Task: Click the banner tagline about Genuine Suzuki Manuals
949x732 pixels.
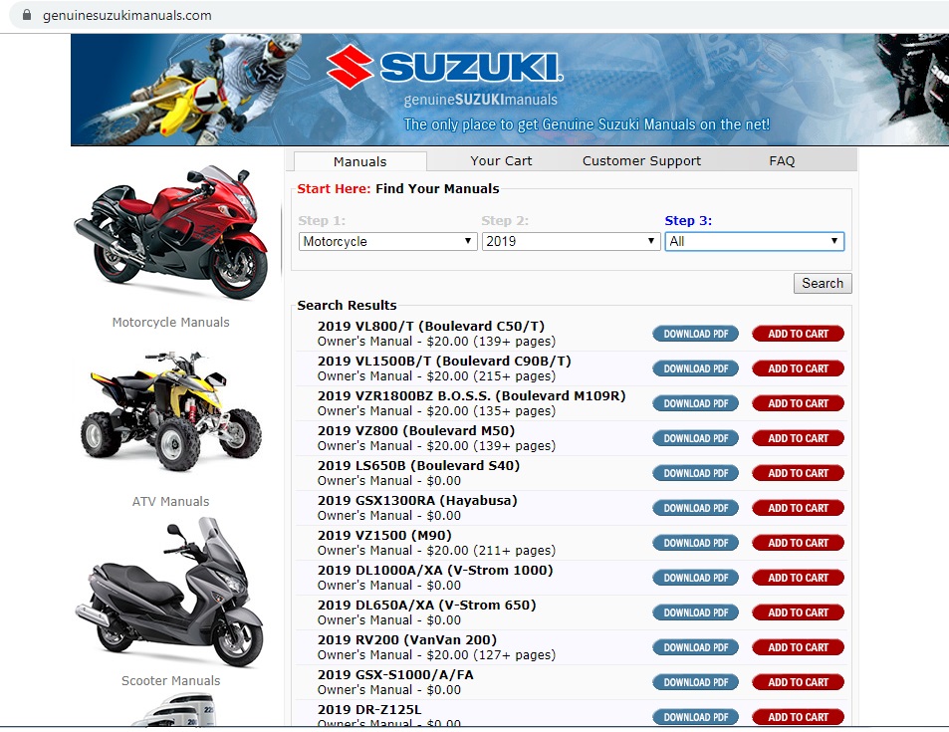Action: click(587, 124)
